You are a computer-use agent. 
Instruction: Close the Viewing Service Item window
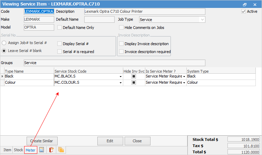pos(255,4)
